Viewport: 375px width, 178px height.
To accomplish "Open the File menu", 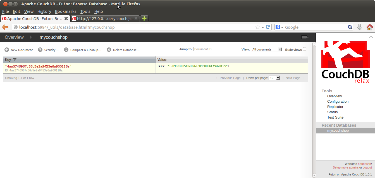I will point(6,11).
